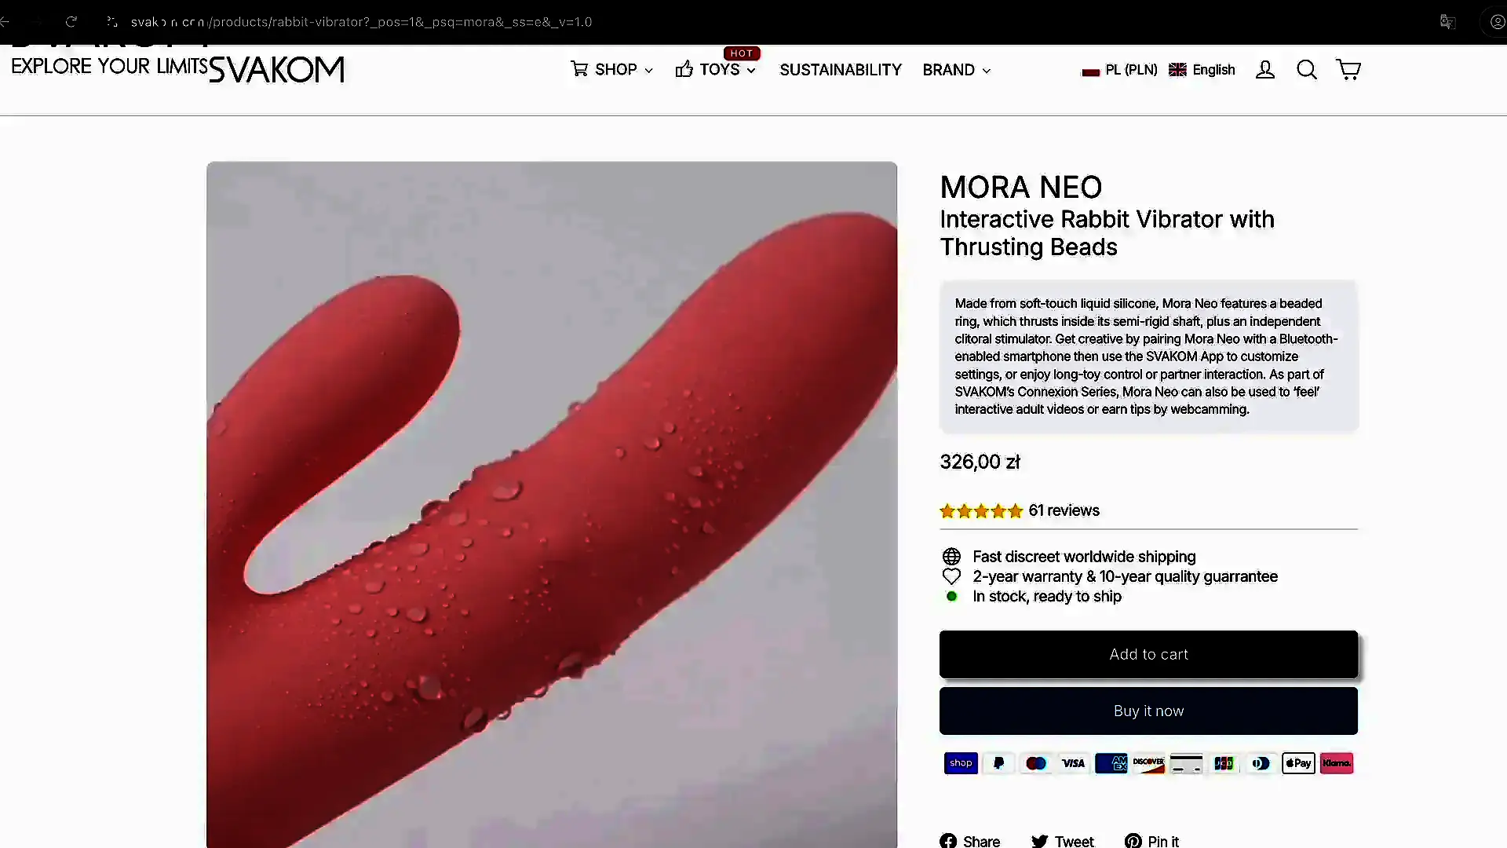This screenshot has height=848, width=1507.
Task: Click the PayPal payment icon
Action: [x=998, y=763]
